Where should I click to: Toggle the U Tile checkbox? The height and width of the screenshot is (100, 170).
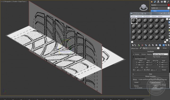157,62
